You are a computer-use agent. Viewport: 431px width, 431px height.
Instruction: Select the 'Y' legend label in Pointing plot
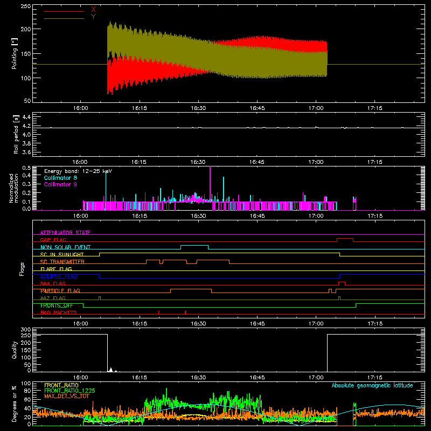pos(93,17)
